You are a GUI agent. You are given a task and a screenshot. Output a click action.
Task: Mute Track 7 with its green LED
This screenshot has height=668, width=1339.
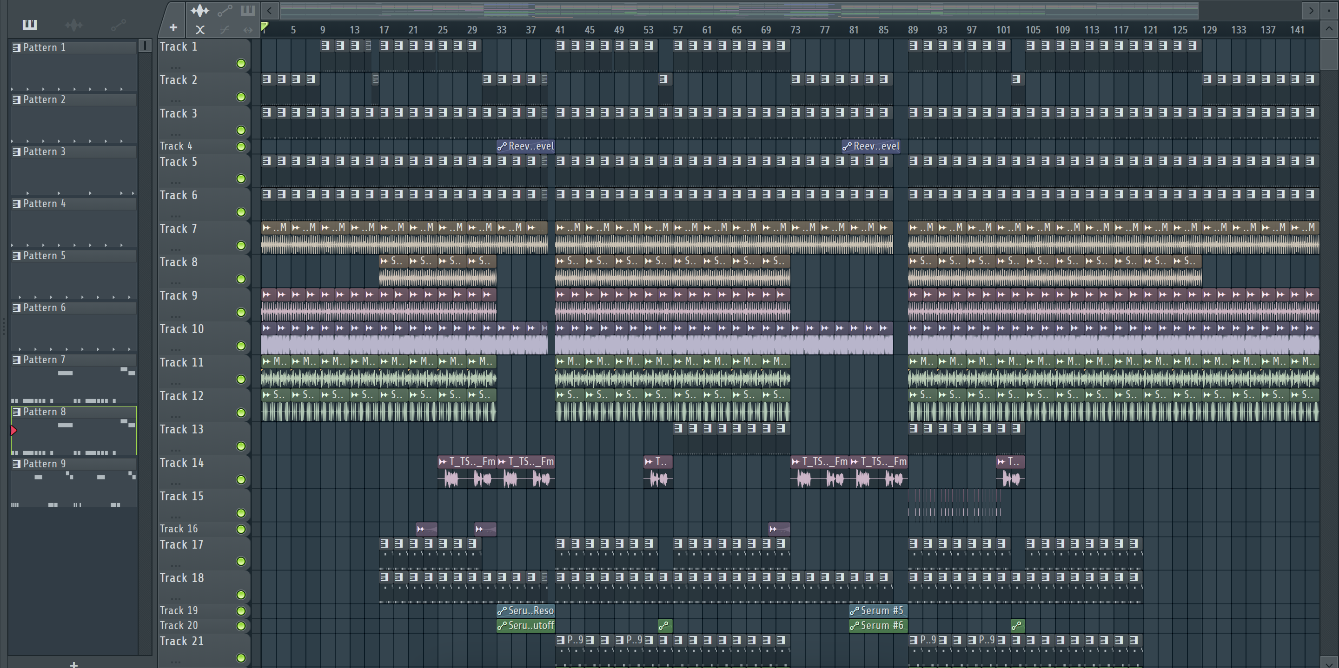[241, 245]
